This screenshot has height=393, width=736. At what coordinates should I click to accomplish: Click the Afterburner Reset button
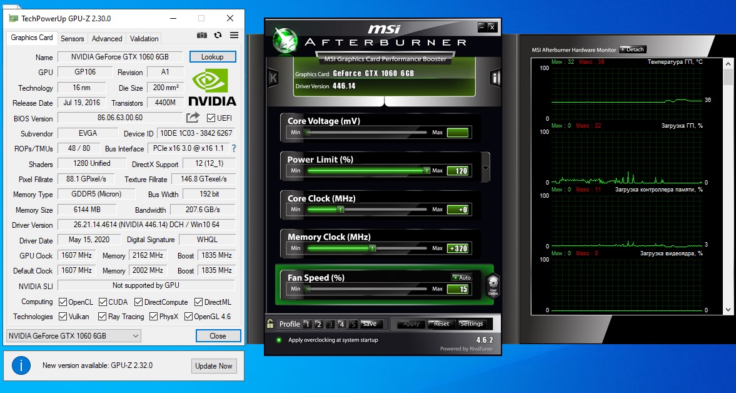pos(441,324)
